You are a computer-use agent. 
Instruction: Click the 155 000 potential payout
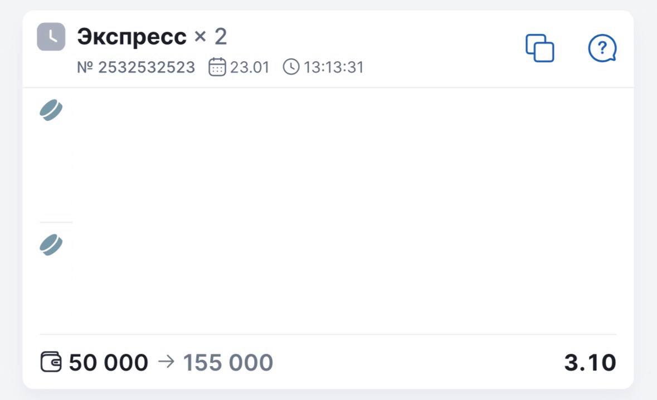[x=228, y=363]
